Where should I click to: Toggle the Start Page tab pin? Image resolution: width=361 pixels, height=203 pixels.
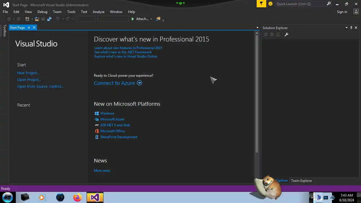tap(29, 27)
